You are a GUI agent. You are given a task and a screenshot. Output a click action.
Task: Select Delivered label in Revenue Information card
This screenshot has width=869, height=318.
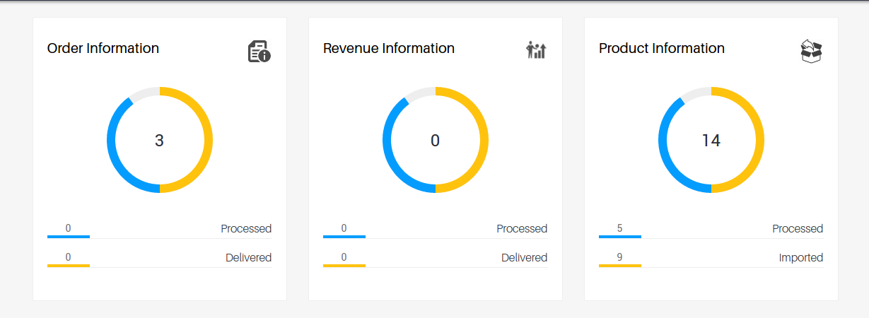tap(524, 257)
